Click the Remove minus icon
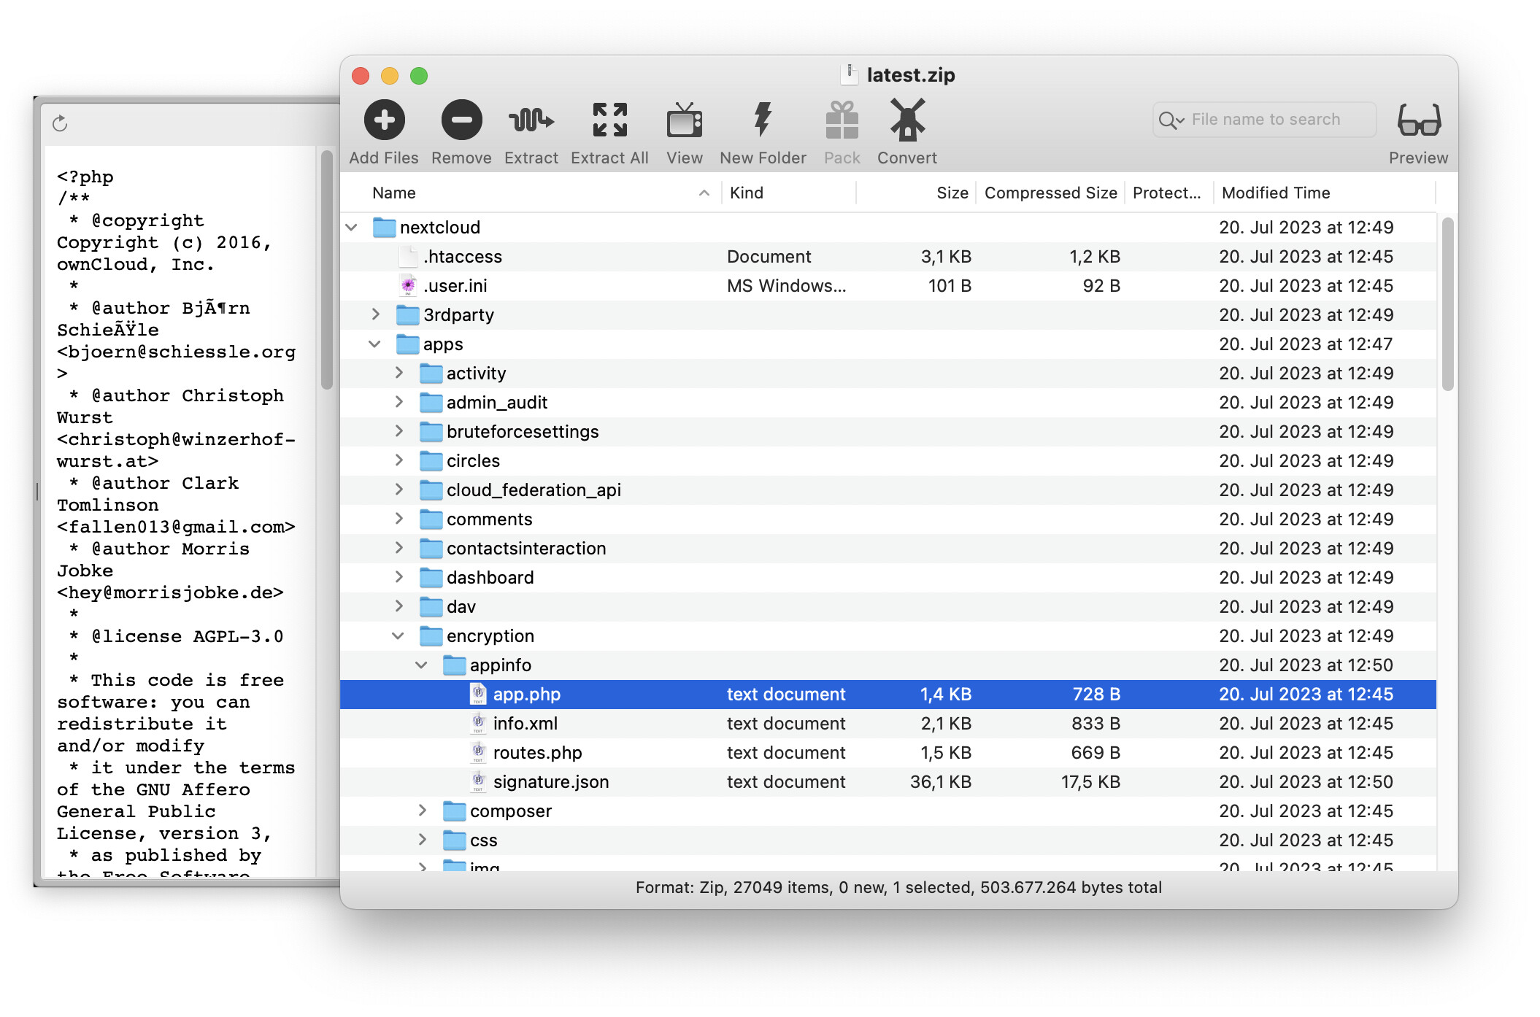 coord(461,120)
